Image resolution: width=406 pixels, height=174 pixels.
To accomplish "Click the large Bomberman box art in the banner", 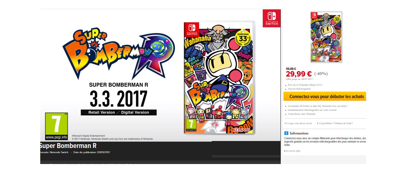I will tap(219, 77).
